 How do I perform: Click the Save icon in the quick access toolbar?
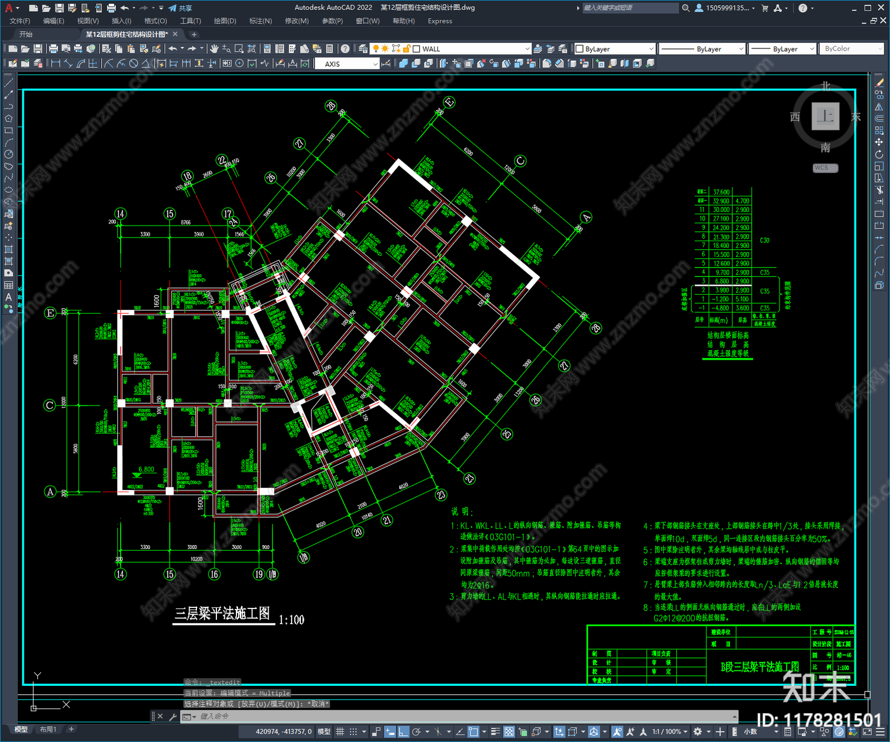coord(59,8)
